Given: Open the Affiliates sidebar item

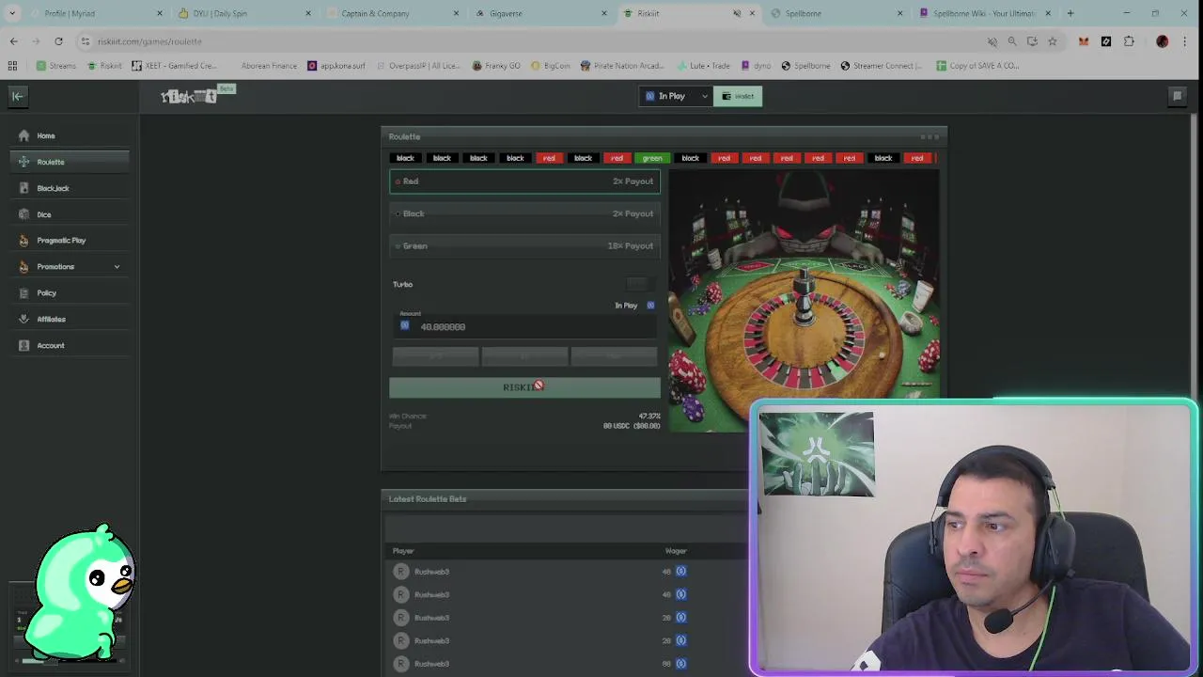Looking at the screenshot, I should [x=70, y=319].
